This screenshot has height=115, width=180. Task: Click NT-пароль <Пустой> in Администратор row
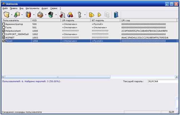tap(97, 24)
